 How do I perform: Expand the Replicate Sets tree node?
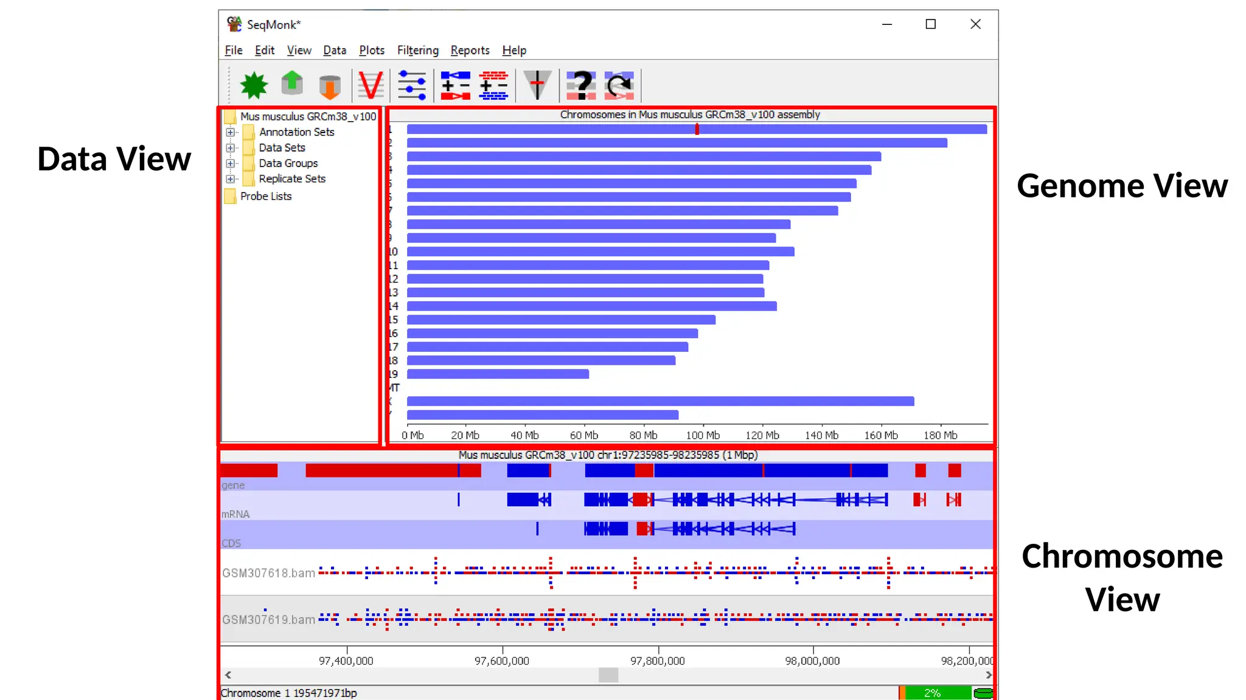[x=230, y=179]
